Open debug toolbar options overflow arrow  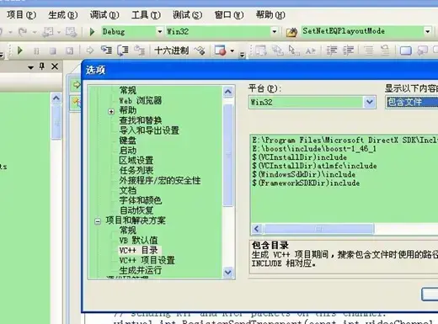(242, 55)
